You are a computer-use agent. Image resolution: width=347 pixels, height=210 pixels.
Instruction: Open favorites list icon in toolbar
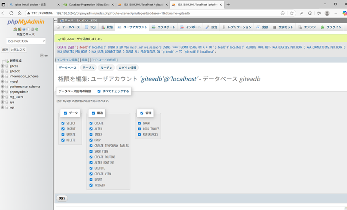pyautogui.click(x=319, y=13)
